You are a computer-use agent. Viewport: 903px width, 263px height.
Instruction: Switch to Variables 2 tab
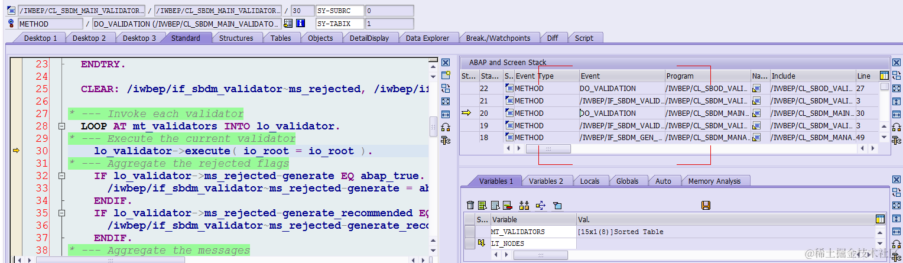(x=546, y=181)
